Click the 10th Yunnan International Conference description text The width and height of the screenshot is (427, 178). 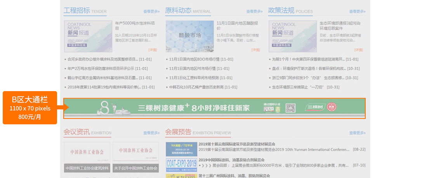coord(274,149)
